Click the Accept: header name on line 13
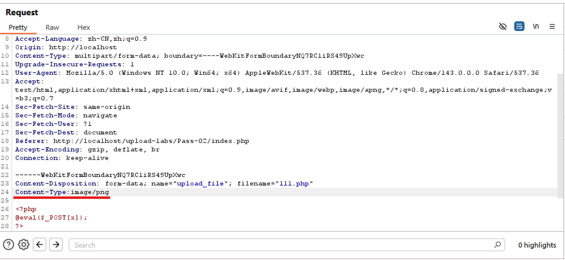Viewport: 565px width, 260px height. pos(30,81)
